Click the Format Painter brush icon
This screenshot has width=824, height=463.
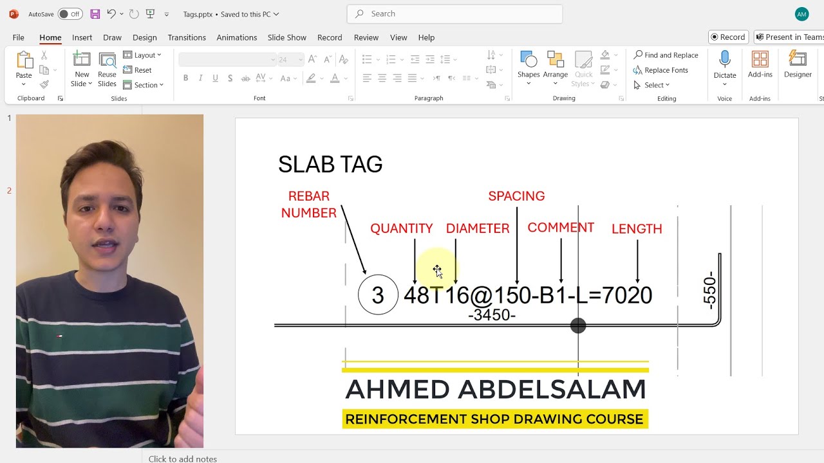(x=44, y=84)
